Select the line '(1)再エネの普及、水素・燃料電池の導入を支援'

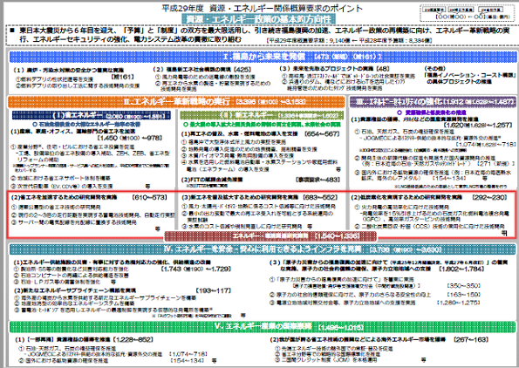pos(239,133)
